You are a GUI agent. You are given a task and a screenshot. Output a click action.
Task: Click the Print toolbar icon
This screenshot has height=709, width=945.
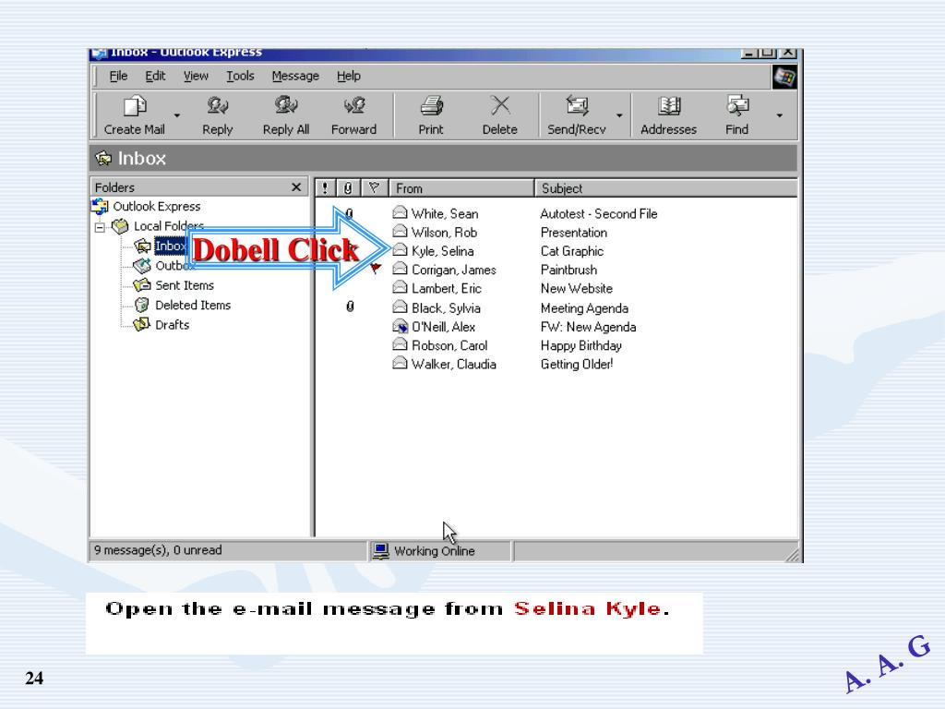[432, 106]
